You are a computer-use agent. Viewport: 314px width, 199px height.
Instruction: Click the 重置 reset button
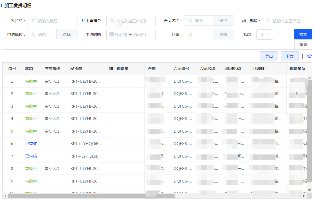pyautogui.click(x=303, y=45)
